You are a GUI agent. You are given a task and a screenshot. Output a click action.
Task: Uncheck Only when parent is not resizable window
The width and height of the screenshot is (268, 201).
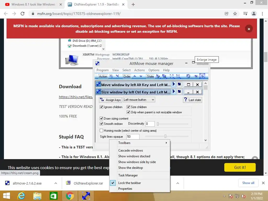tap(128, 112)
